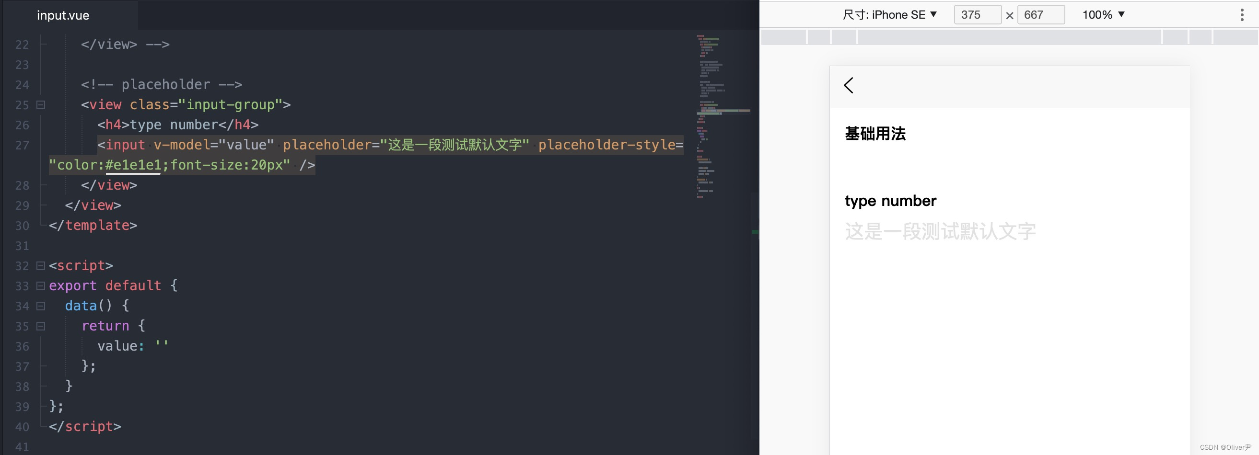Screen dimensions: 1259x455
Task: Tap the back chevron in the phone preview
Action: coord(848,85)
